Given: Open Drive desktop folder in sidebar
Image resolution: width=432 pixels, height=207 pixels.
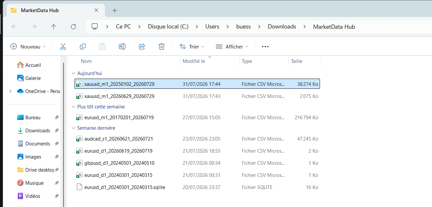Looking at the screenshot, I should [x=35, y=170].
